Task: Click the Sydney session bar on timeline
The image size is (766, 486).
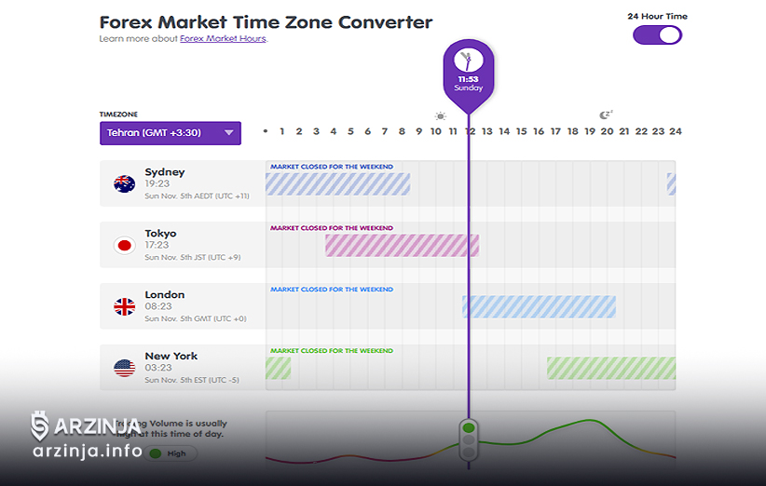Action: pyautogui.click(x=337, y=184)
